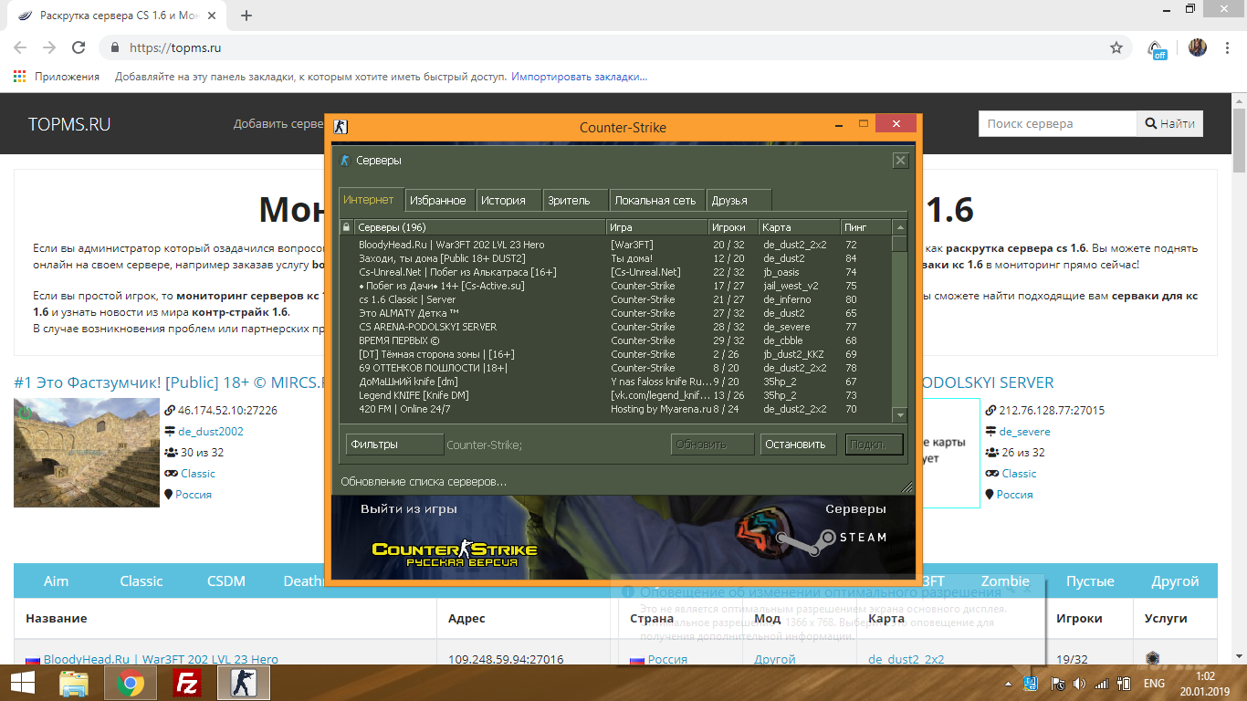Sort servers by Игроки column
The width and height of the screenshot is (1247, 701).
coord(734,227)
